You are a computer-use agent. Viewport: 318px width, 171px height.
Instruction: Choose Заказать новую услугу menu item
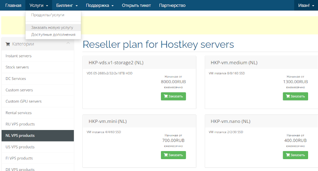pos(52,27)
